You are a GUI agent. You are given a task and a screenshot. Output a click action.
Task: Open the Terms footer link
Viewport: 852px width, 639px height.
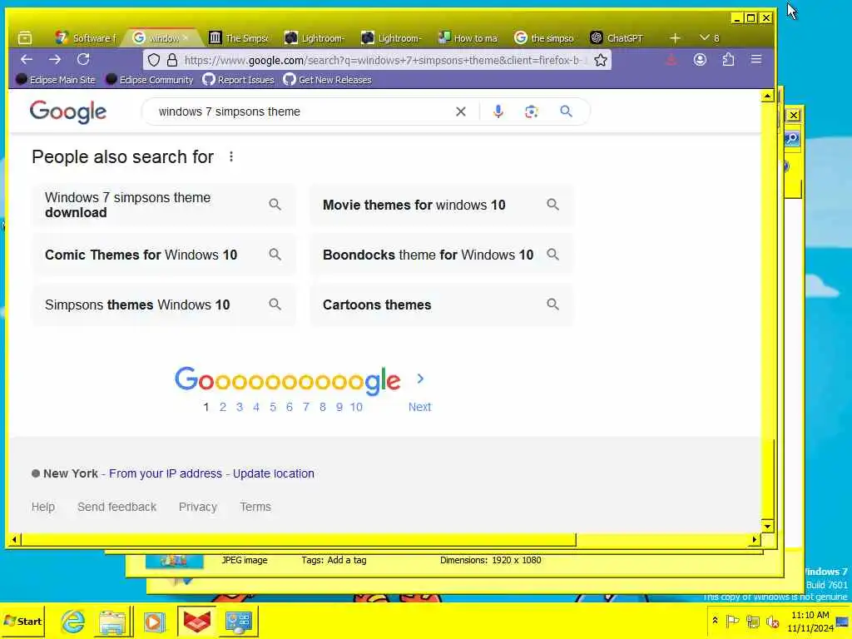[x=255, y=507]
